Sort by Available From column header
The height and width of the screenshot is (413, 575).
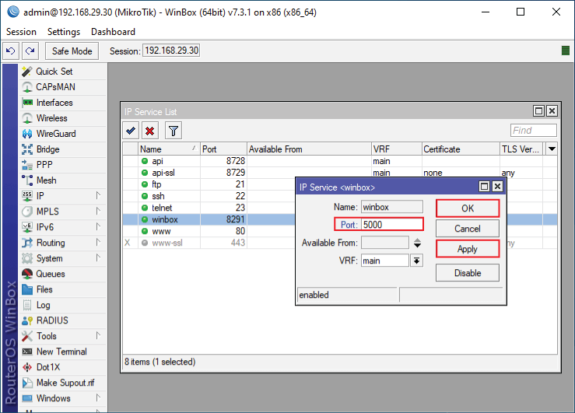coord(309,149)
